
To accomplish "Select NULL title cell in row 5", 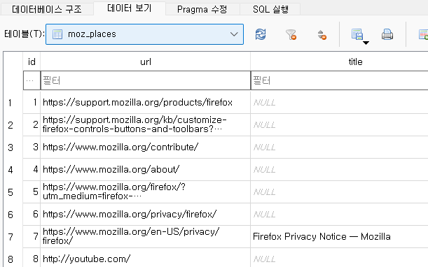I will 339,192.
